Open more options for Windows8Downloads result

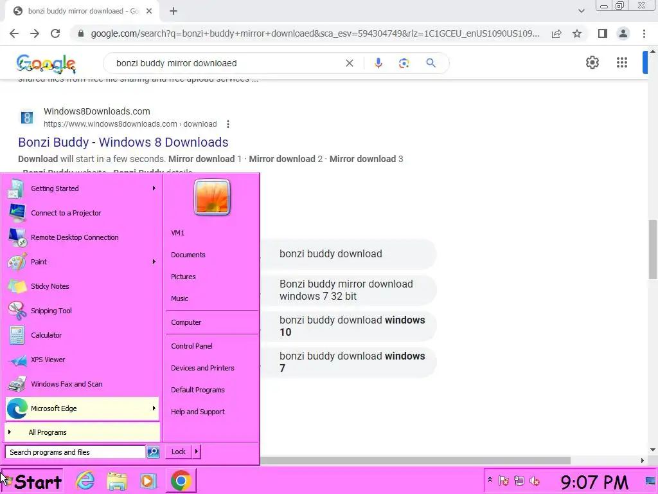point(228,124)
